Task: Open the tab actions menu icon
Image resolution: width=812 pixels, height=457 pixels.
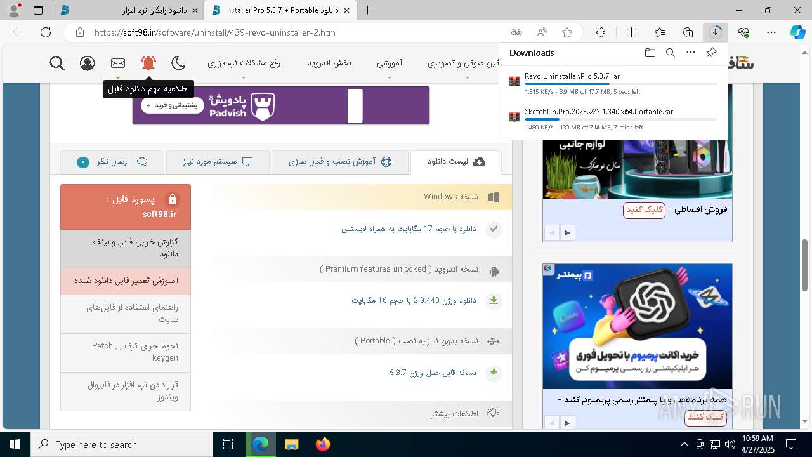Action: click(x=38, y=10)
